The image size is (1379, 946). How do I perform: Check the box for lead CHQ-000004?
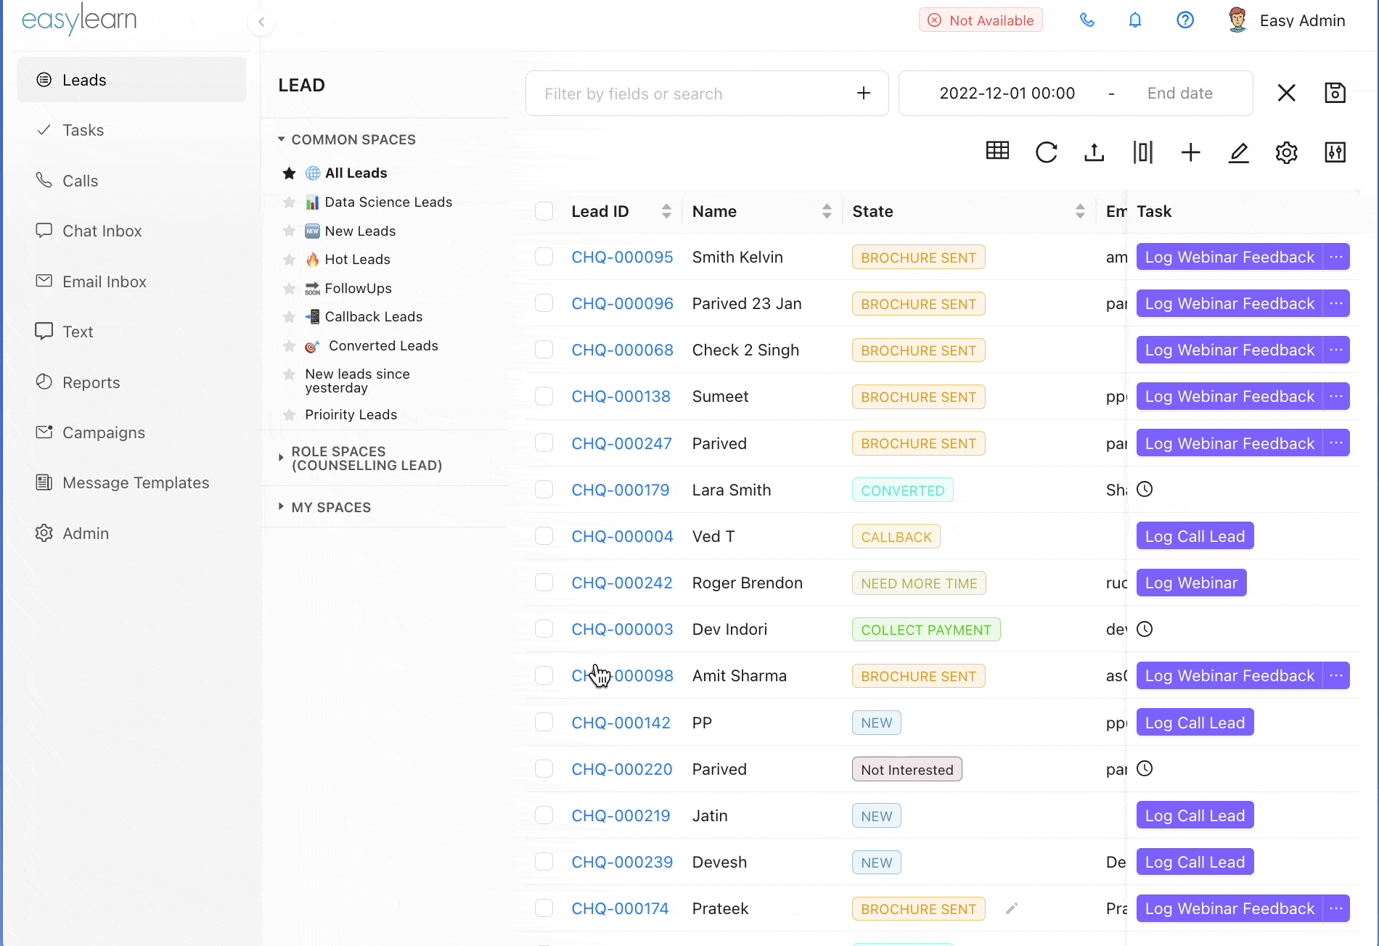click(x=544, y=536)
